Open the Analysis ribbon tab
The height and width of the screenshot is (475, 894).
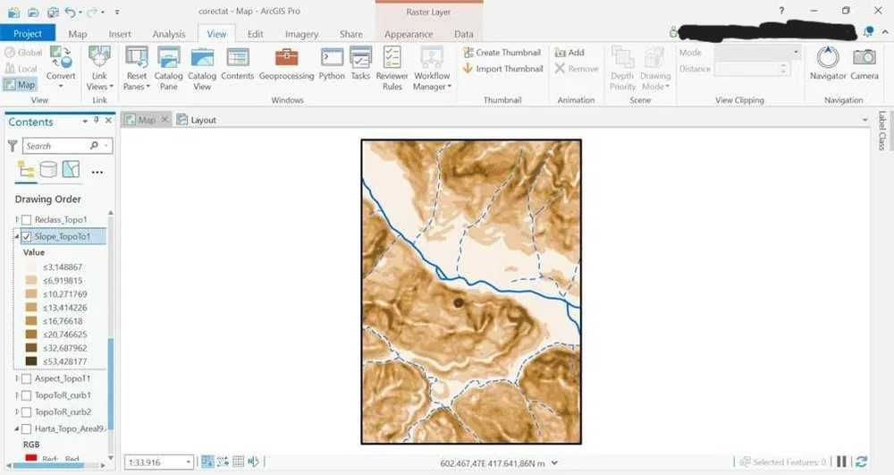click(x=168, y=34)
